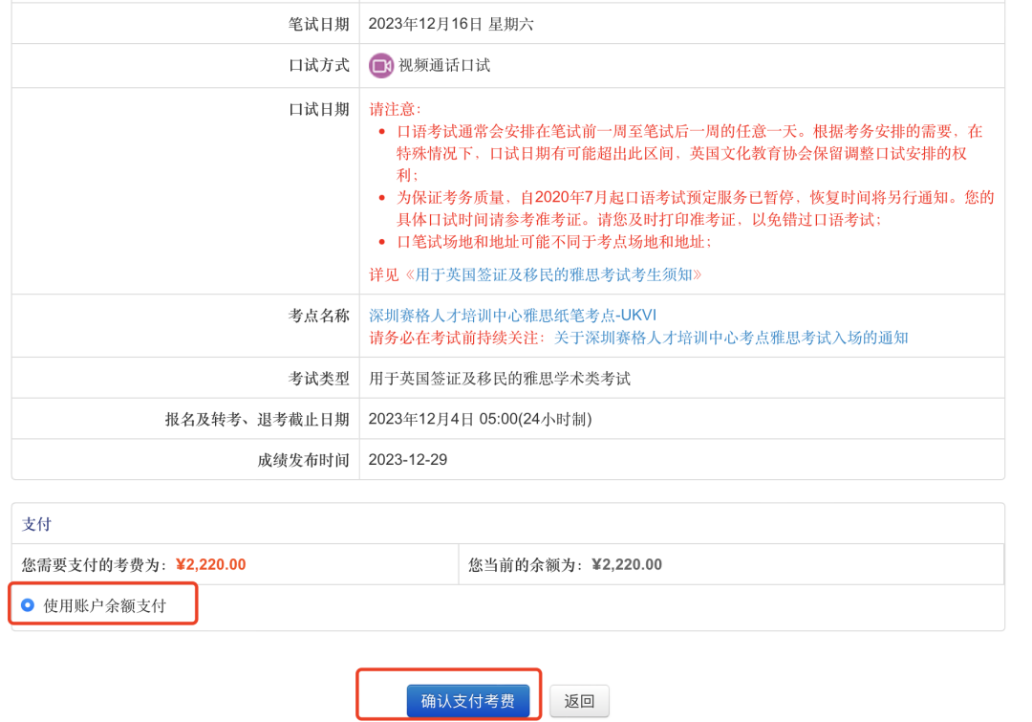This screenshot has width=1032, height=722.
Task: Click the video call speaking test icon
Action: (x=381, y=66)
